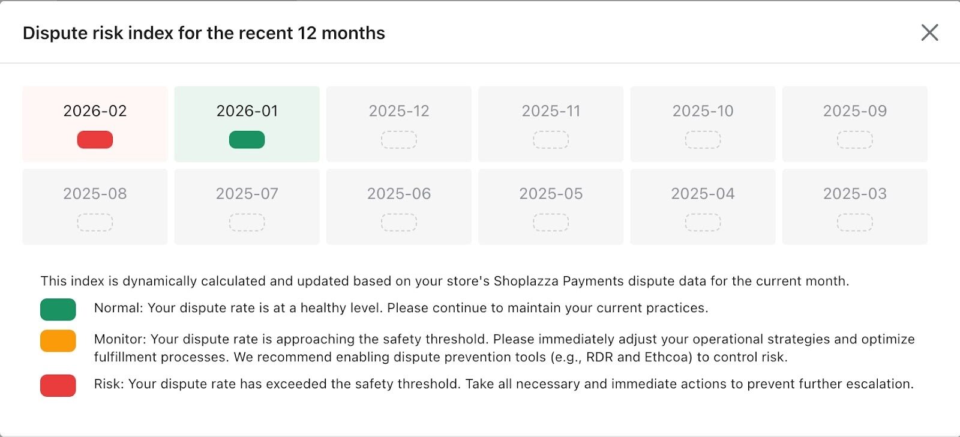Choose the 2025-03 month card
Screen dimensions: 960x437
point(854,194)
